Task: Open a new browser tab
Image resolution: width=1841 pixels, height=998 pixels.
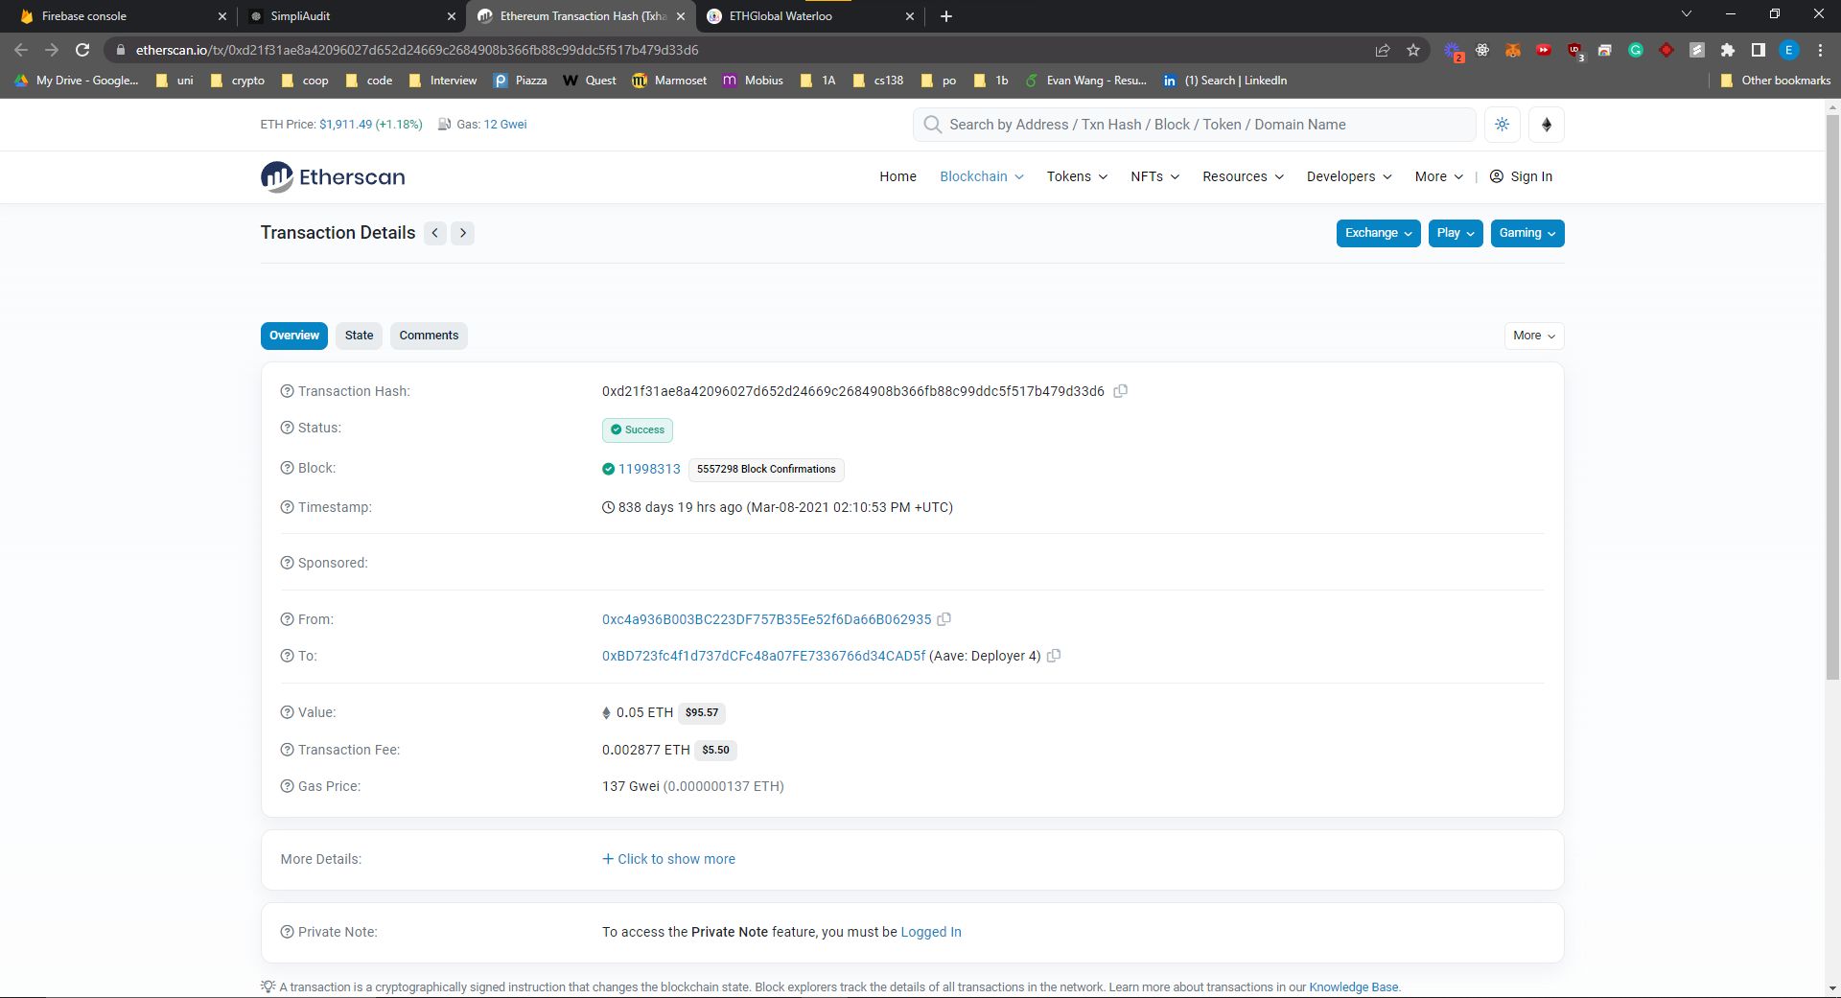Action: click(946, 16)
